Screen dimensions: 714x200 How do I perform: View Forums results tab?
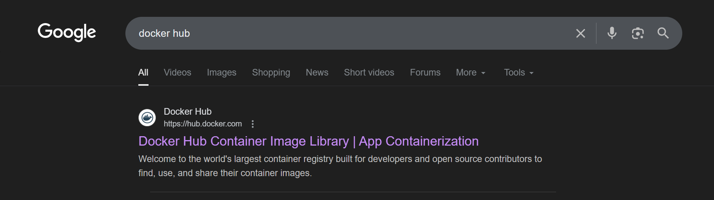(x=425, y=73)
